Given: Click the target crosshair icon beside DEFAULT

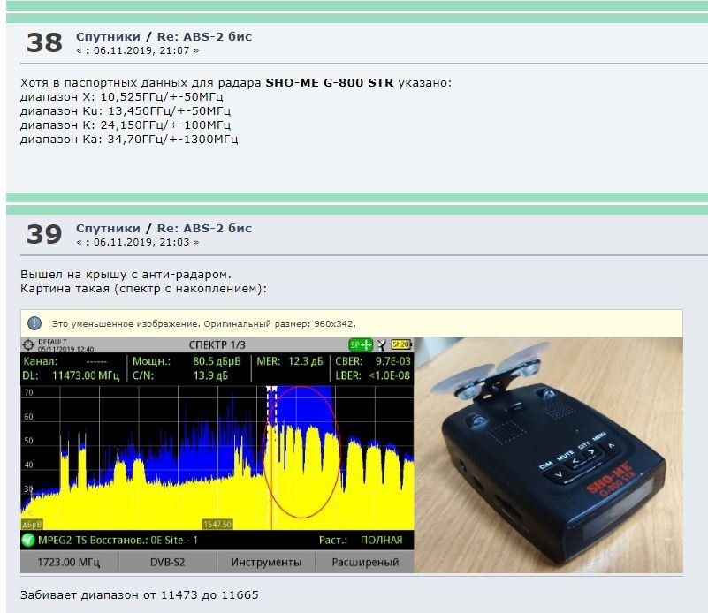Looking at the screenshot, I should tap(28, 345).
